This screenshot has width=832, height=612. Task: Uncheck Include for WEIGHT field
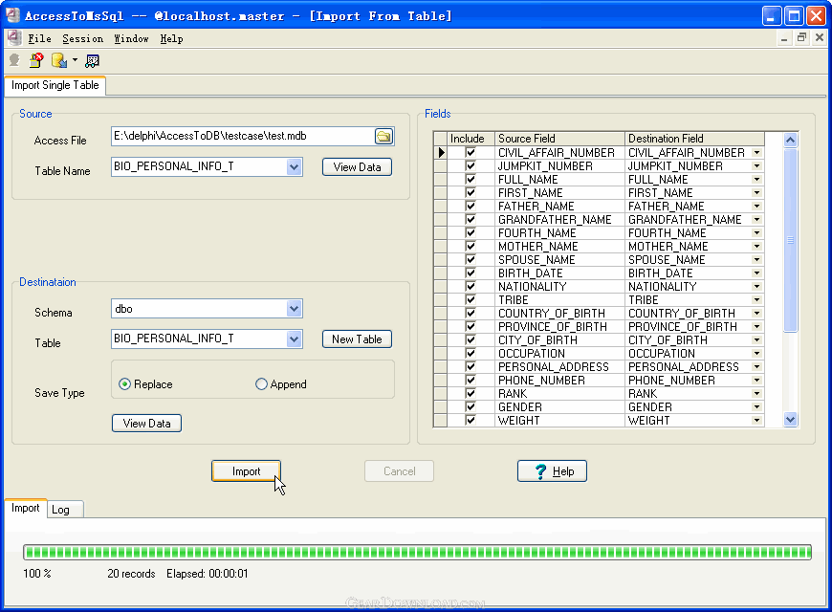[471, 421]
